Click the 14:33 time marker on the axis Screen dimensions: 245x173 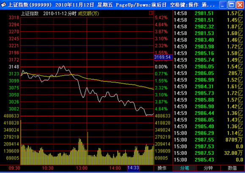[x=133, y=168]
